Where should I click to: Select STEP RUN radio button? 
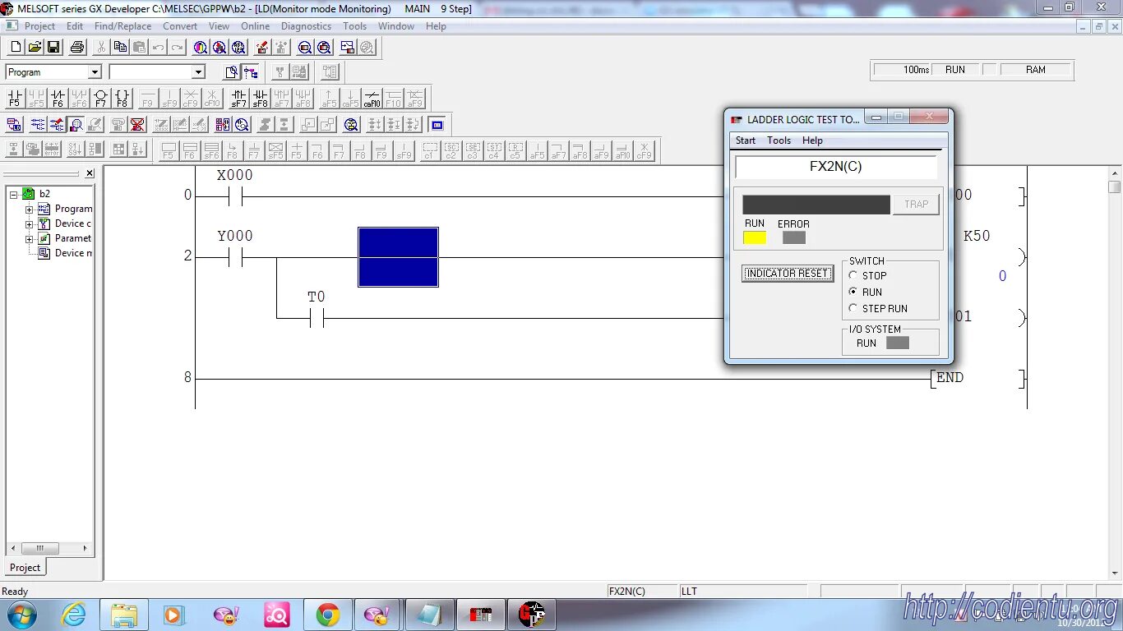click(x=853, y=308)
